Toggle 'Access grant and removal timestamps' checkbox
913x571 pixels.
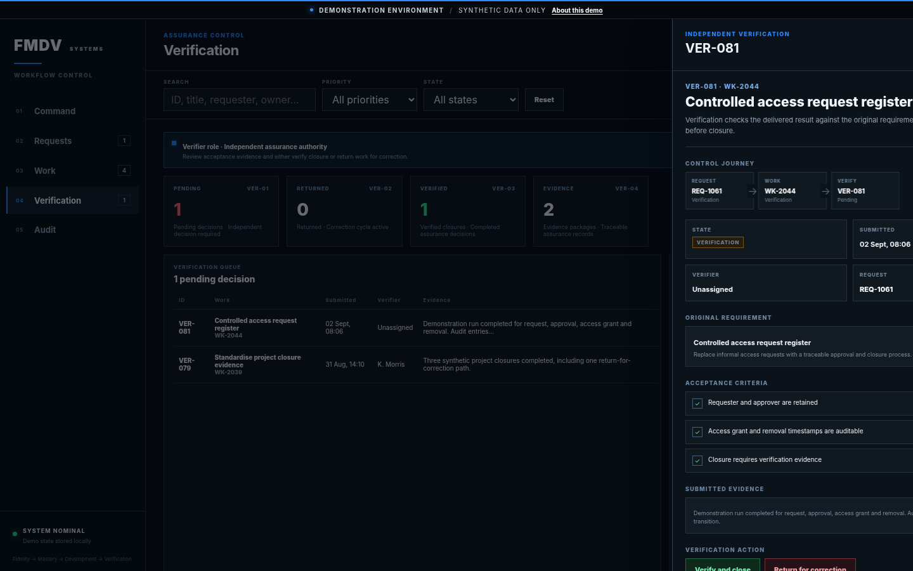click(697, 432)
